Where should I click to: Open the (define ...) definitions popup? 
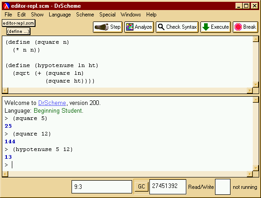18,31
